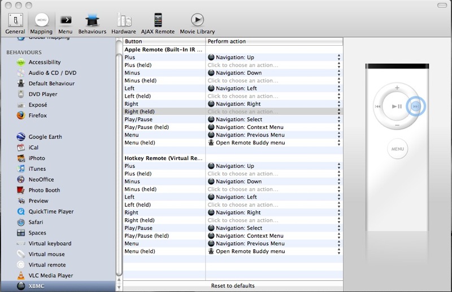This screenshot has height=292, width=452.
Task: Open AJAX Remote settings
Action: point(158,23)
